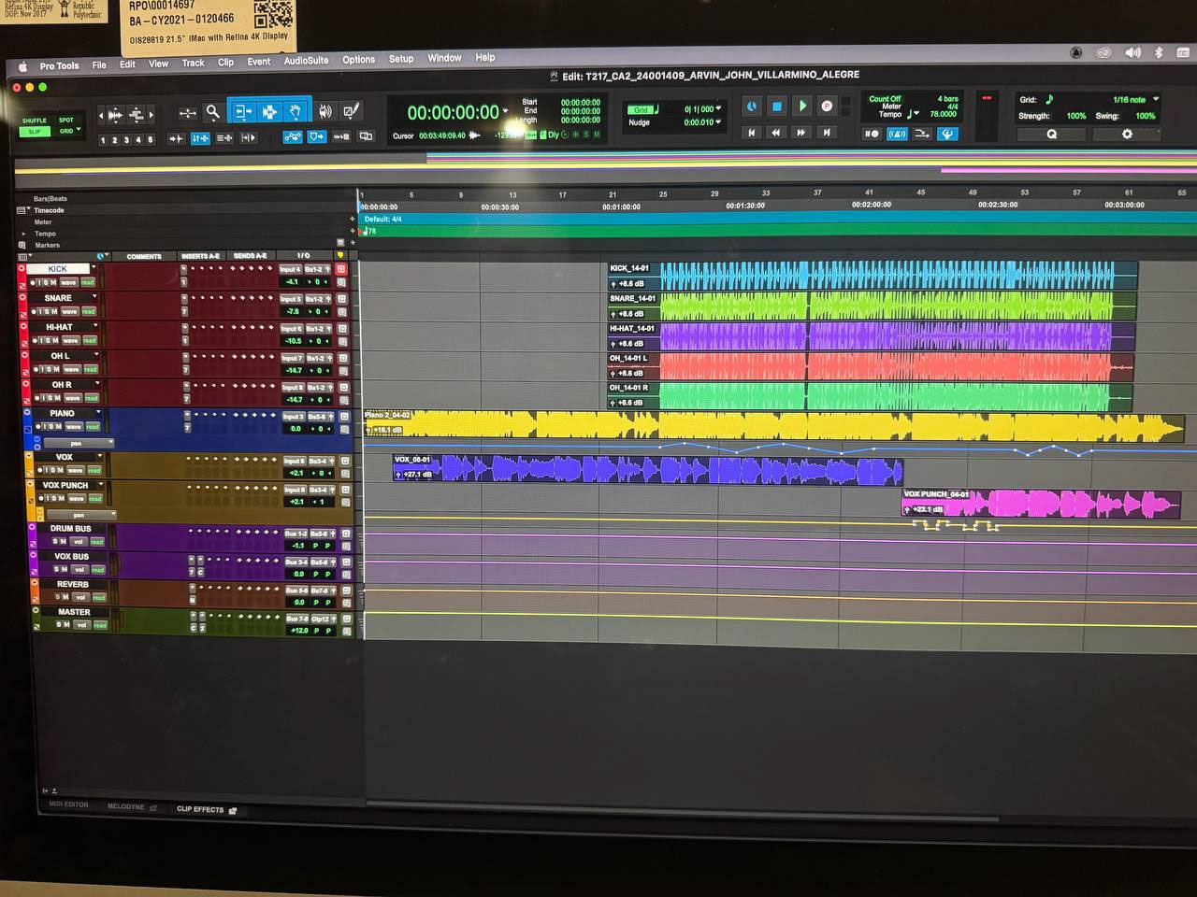
Task: Open the AudioSuite menu
Action: (x=306, y=61)
